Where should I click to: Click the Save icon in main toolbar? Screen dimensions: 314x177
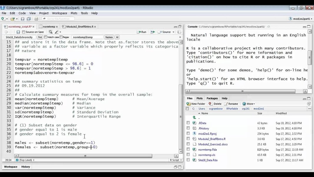click(x=23, y=19)
